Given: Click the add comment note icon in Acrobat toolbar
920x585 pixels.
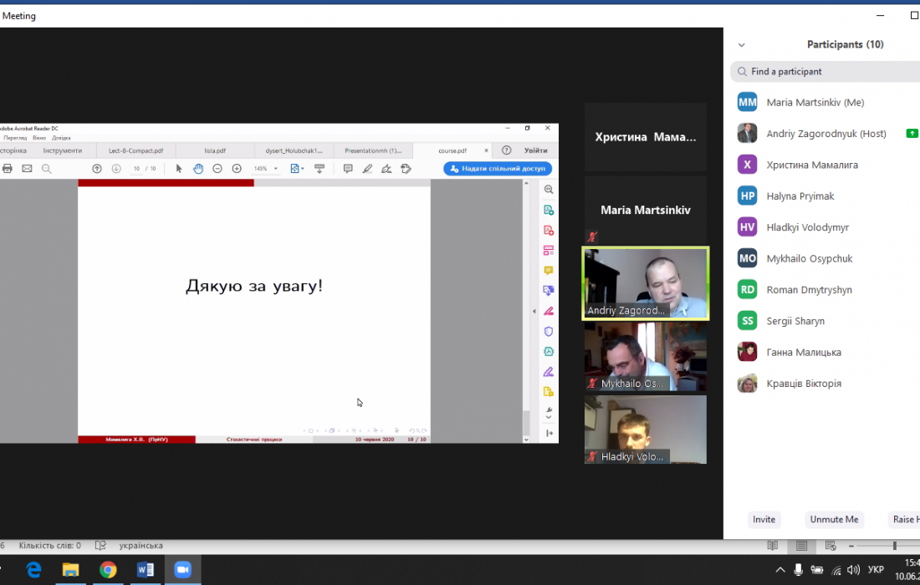Looking at the screenshot, I should pyautogui.click(x=348, y=169).
